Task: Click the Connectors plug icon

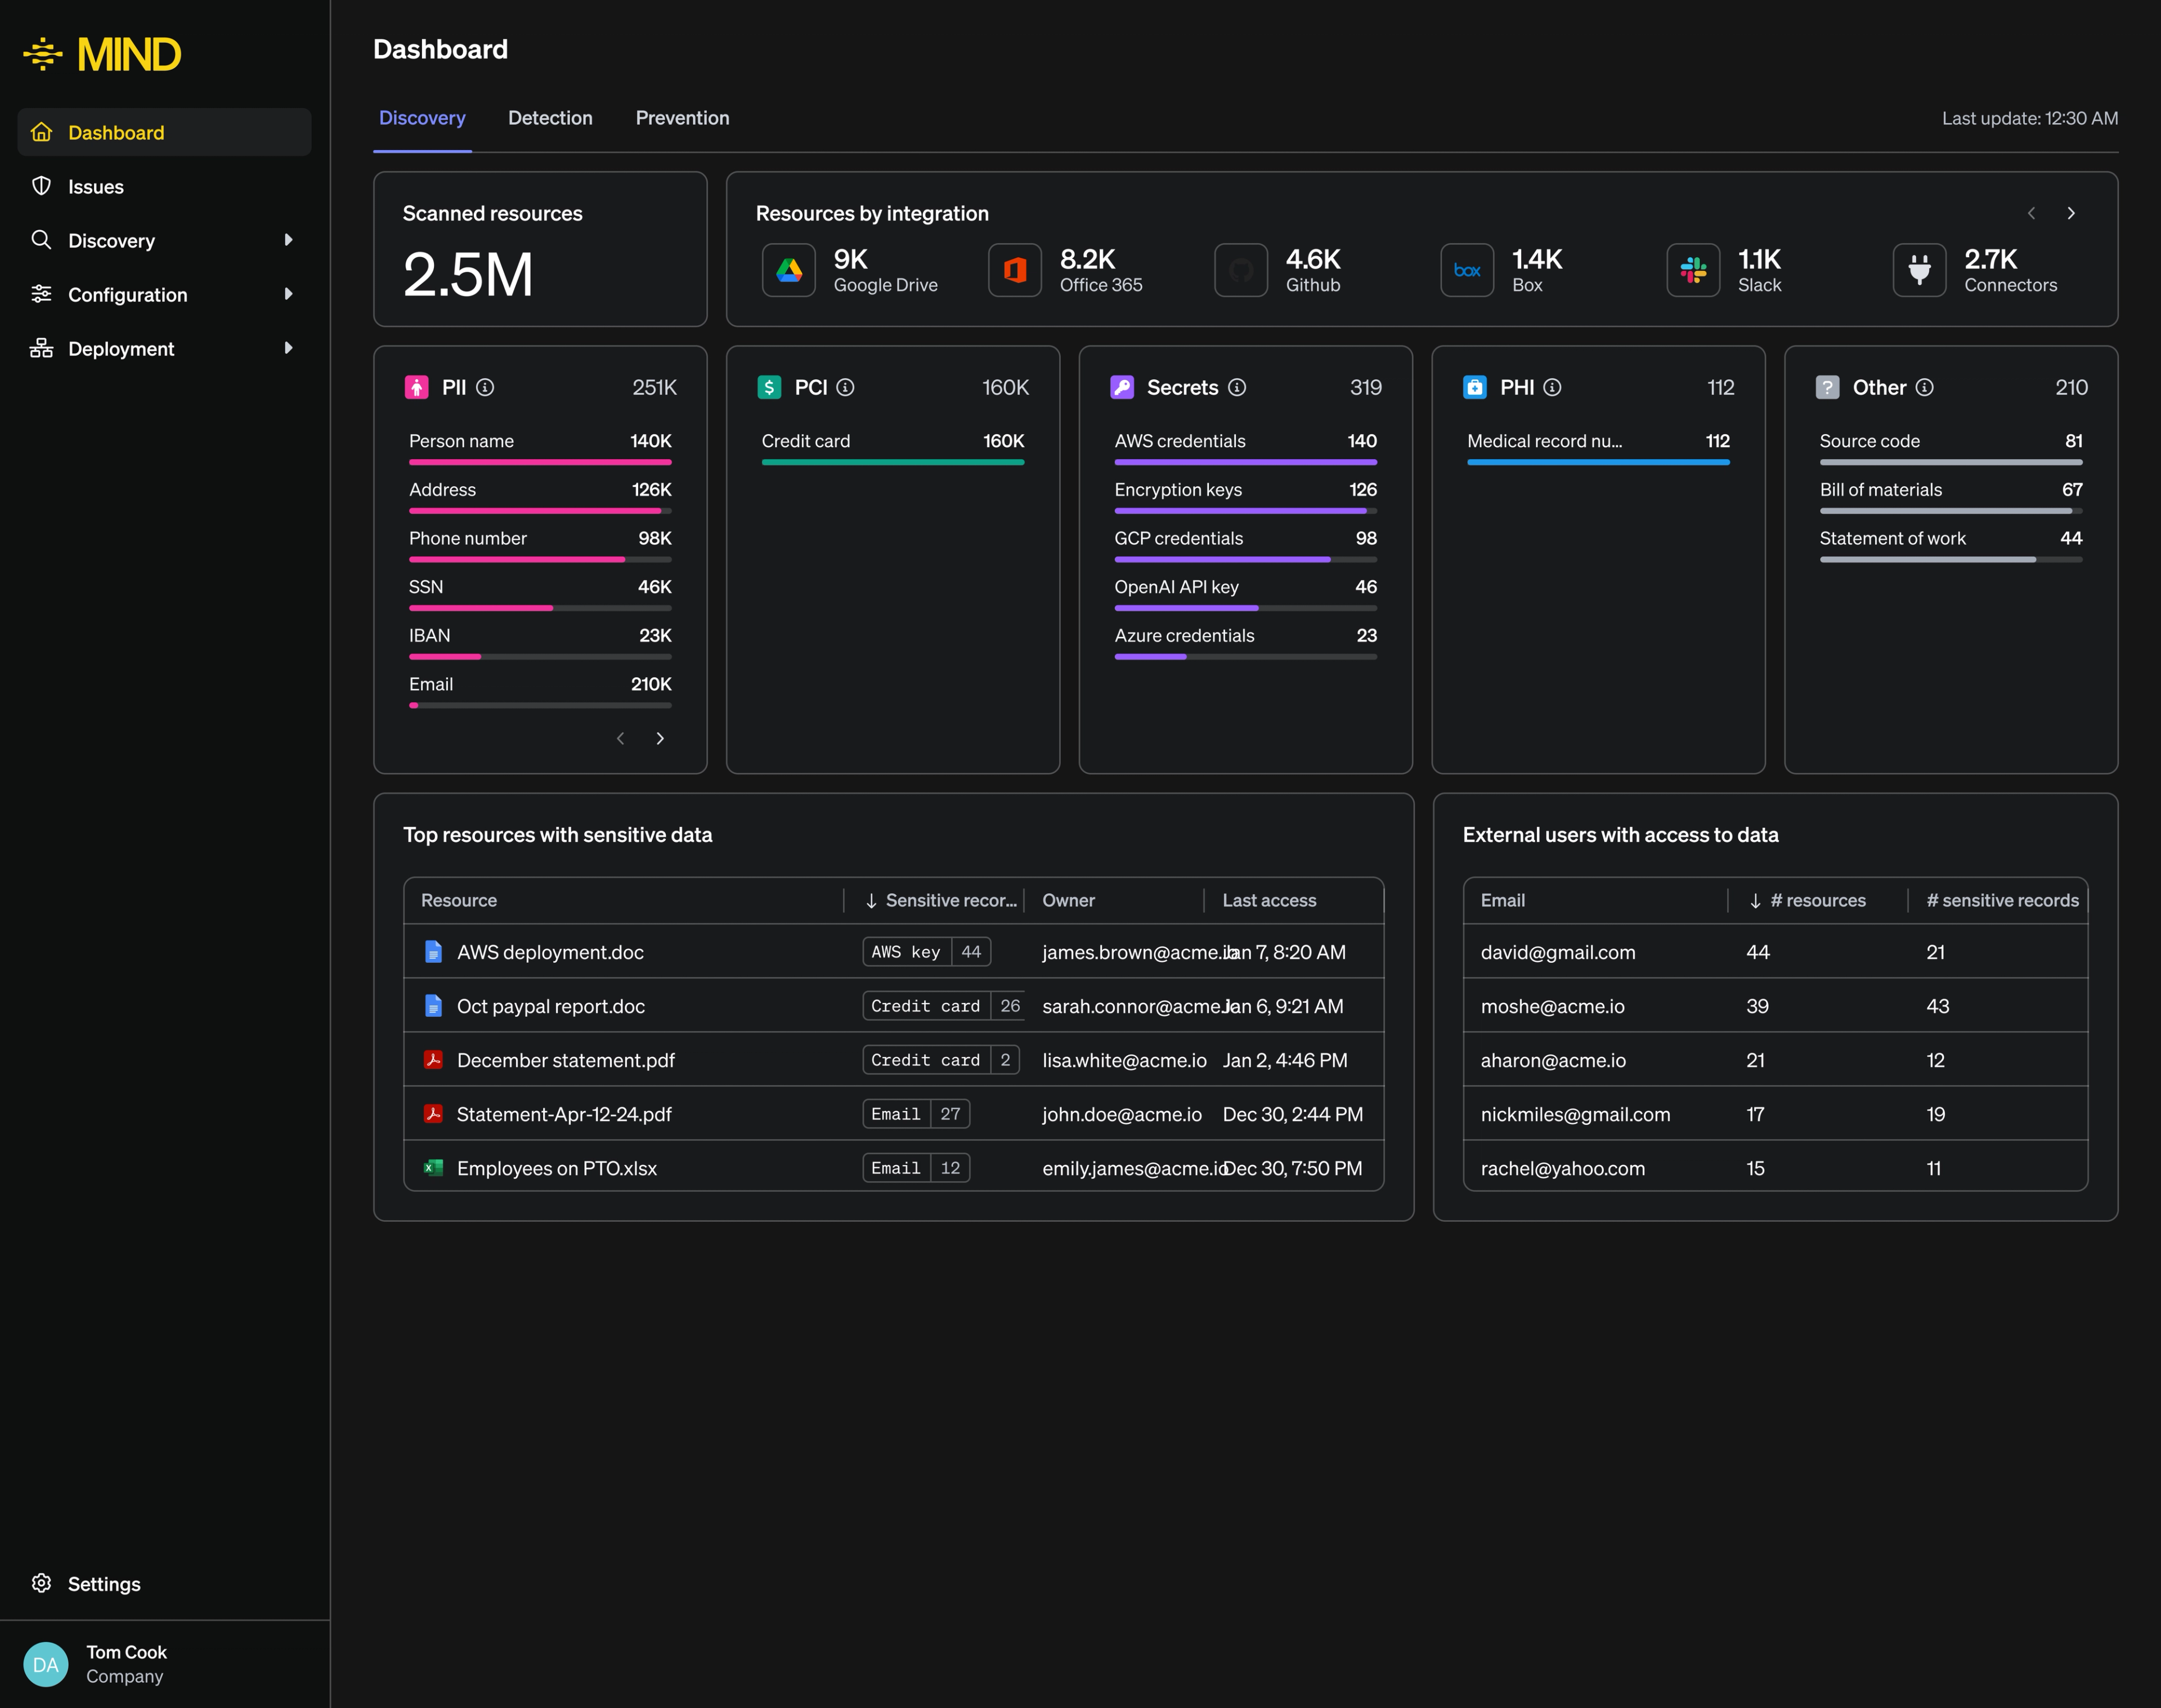Action: [1918, 270]
